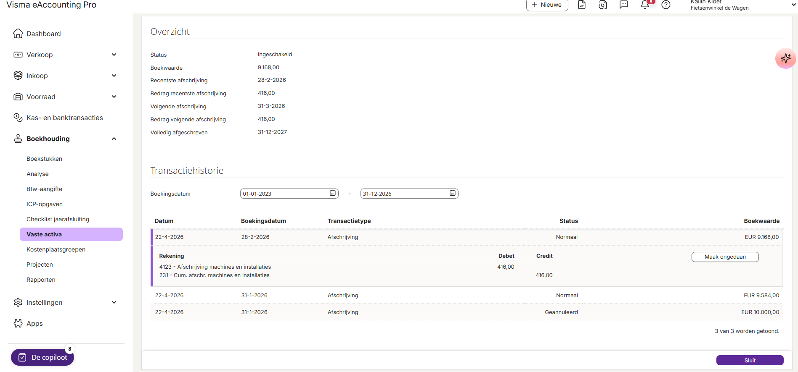Click the Boekingsdatum column header
The height and width of the screenshot is (372, 798).
tap(263, 221)
